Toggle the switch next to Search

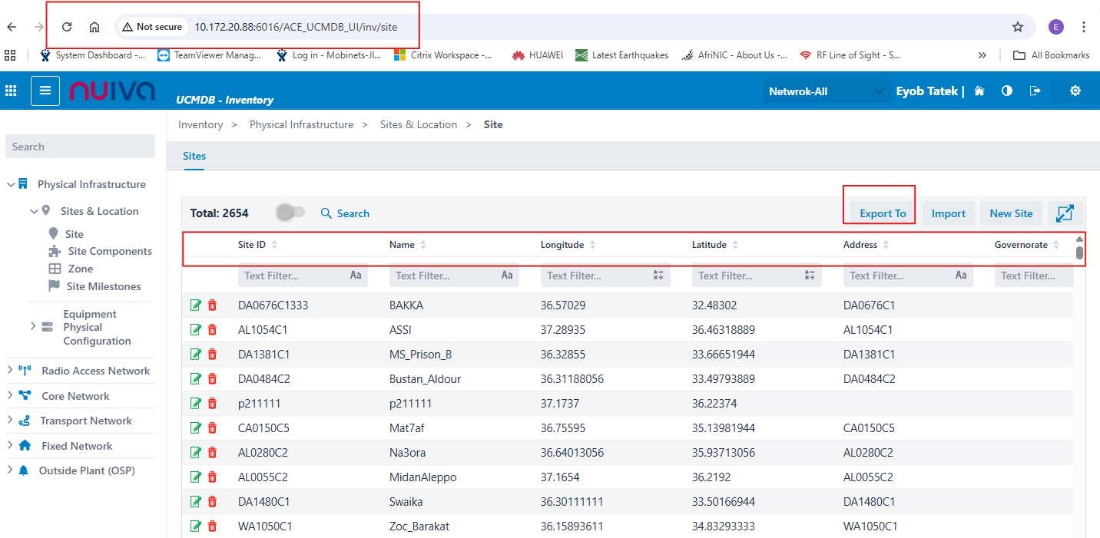pos(290,213)
